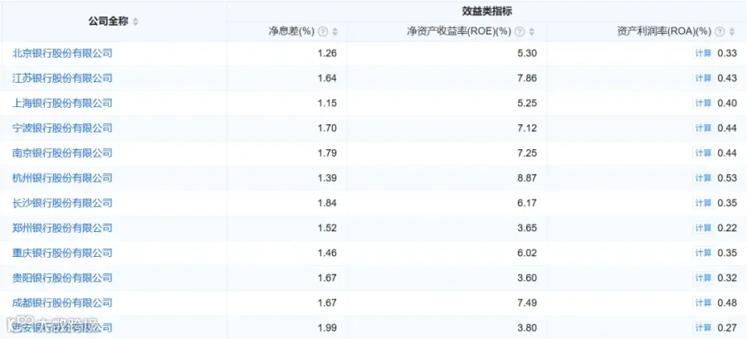The image size is (747, 339).
Task: Select ROE value 5.25 for 上海银行
Action: click(527, 103)
